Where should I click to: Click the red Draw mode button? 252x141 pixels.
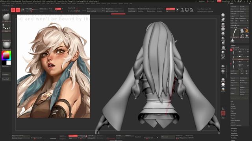(18, 10)
